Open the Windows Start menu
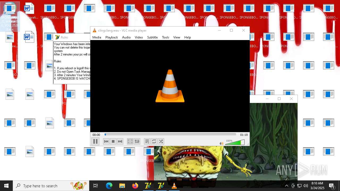This screenshot has width=340, height=191. pyautogui.click(x=6, y=186)
